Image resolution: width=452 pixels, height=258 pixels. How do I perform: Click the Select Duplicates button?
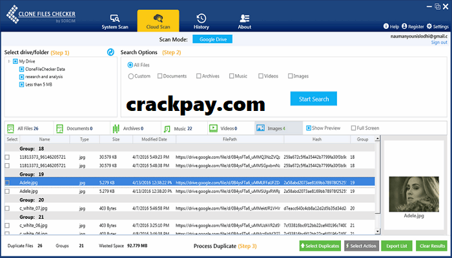(x=320, y=246)
